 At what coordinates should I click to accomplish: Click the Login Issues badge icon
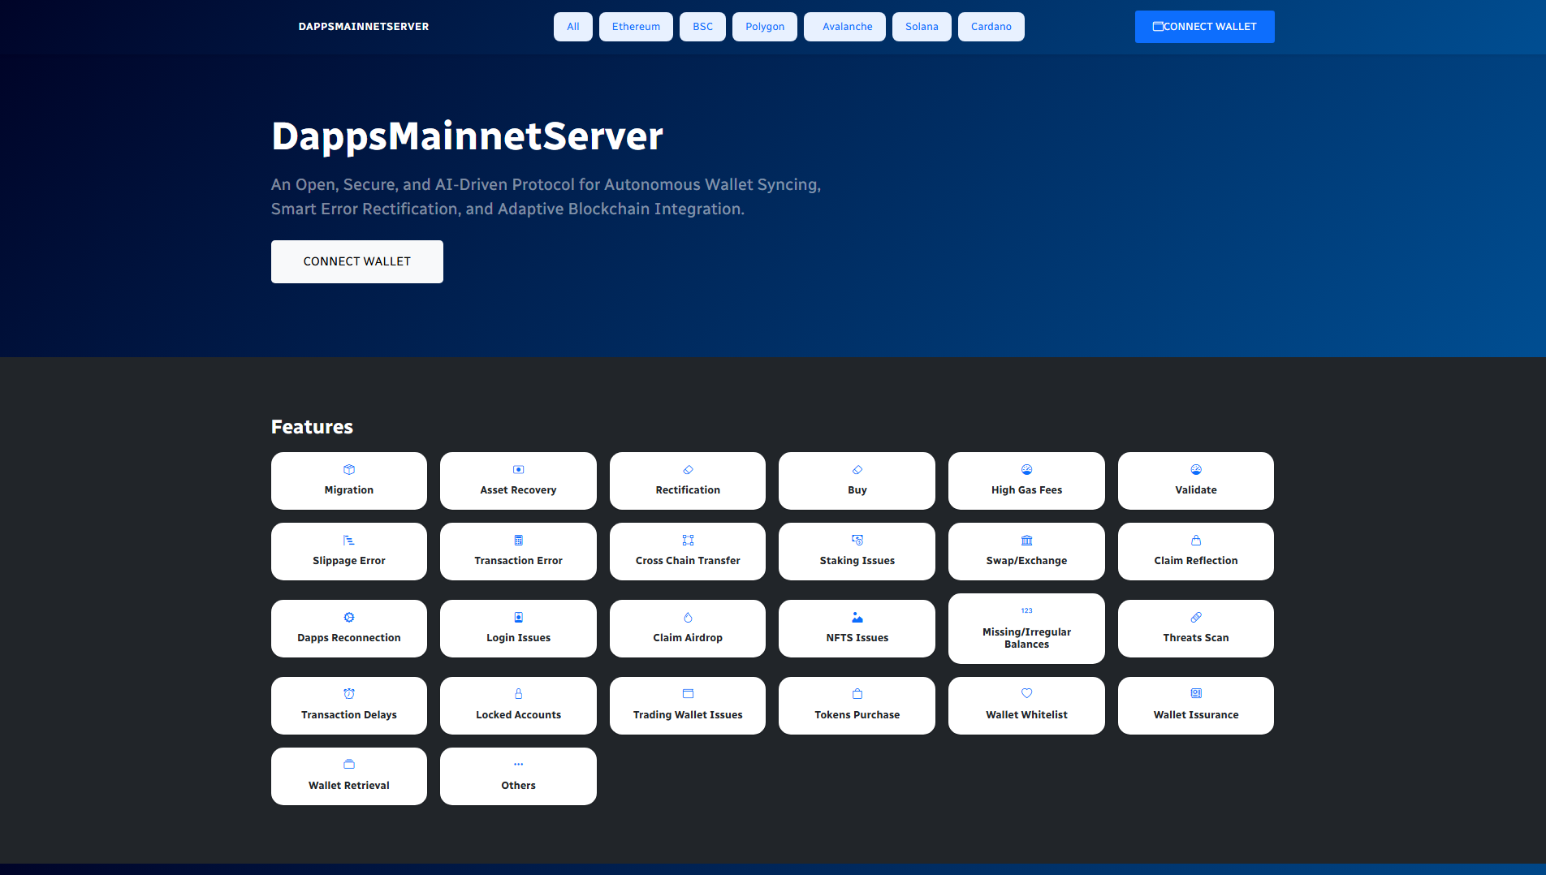point(518,617)
